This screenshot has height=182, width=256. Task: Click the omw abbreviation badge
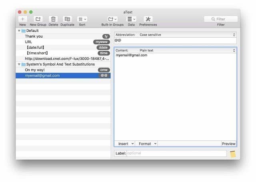(104, 70)
